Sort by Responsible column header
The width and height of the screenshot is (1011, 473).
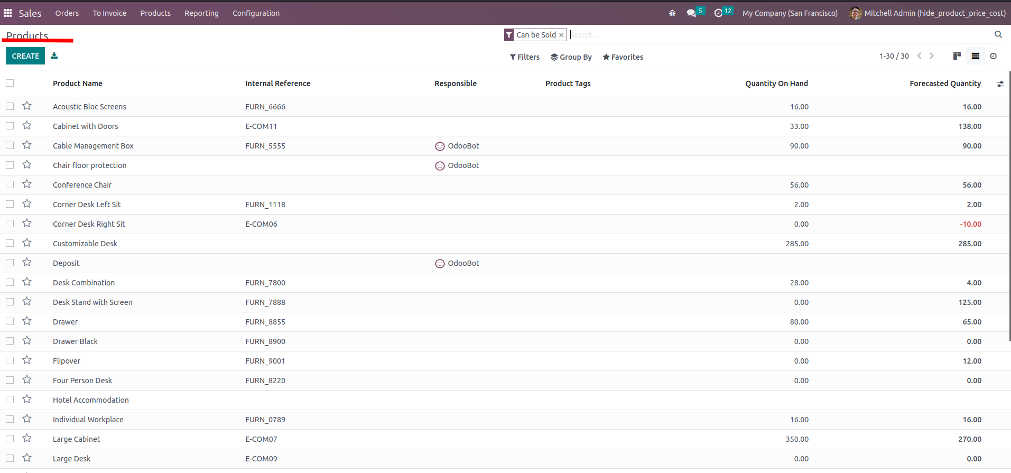456,84
